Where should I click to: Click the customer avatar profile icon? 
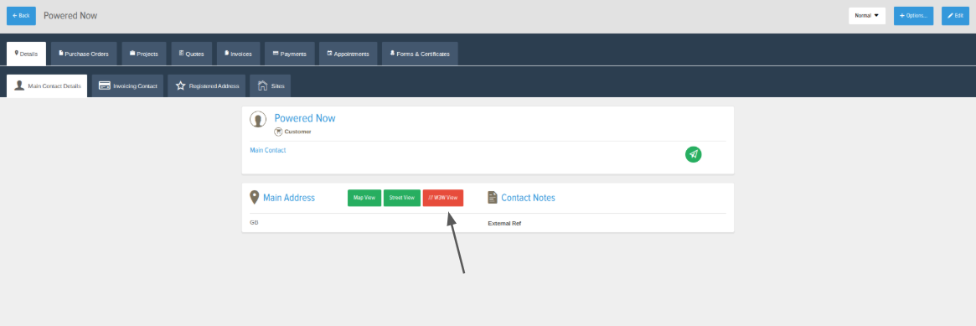pos(258,120)
